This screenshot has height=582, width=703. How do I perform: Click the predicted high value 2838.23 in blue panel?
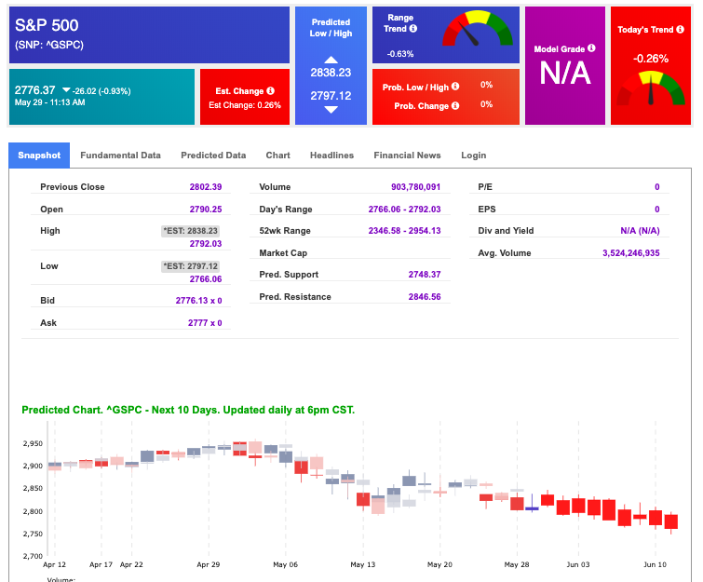click(x=331, y=73)
